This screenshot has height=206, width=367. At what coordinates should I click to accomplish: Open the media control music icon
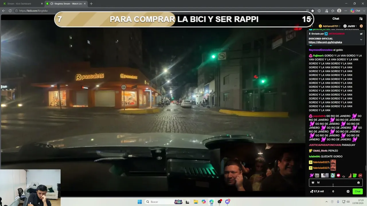tap(326, 11)
